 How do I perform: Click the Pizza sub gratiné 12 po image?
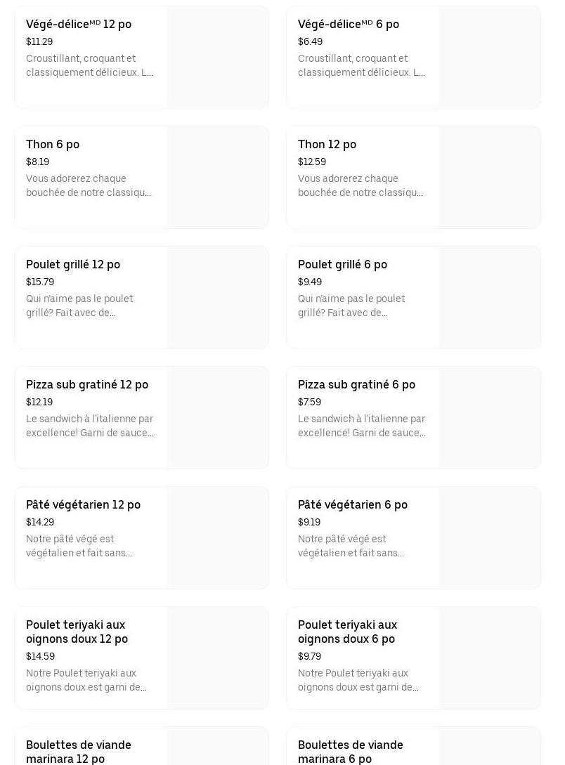pos(218,418)
